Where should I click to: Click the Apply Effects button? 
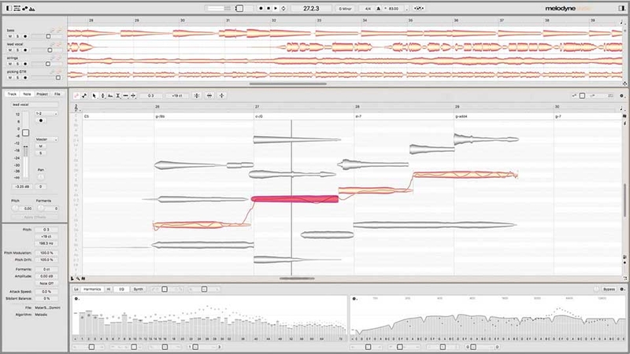35,217
